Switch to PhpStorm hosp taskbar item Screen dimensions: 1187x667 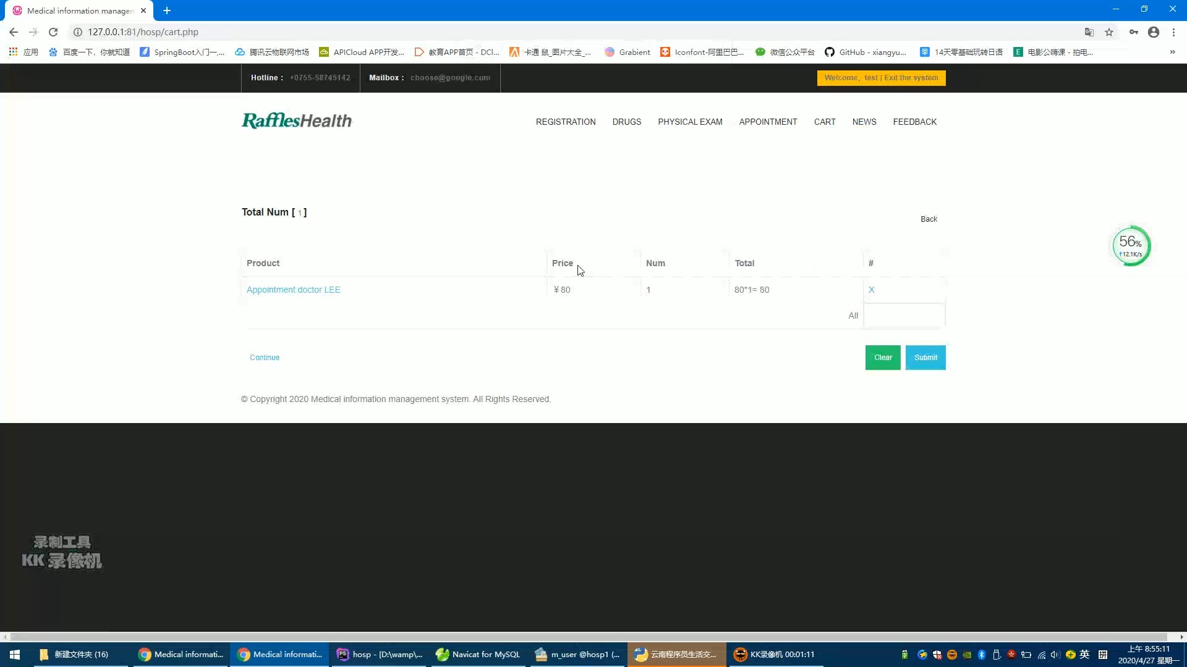[379, 655]
